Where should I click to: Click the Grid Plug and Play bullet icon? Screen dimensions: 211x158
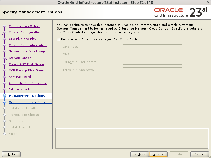[4, 39]
